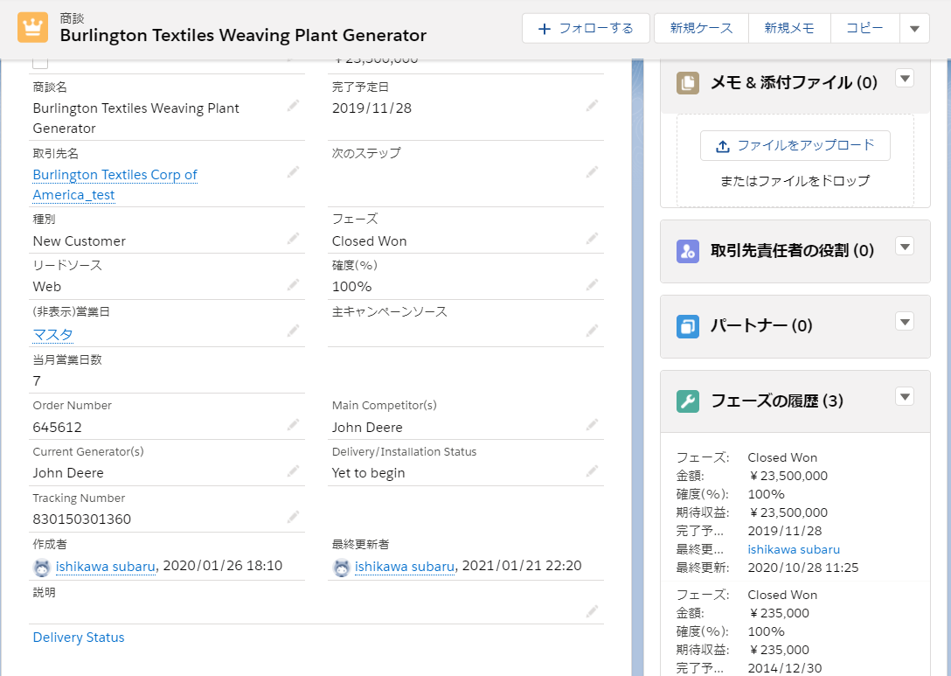Open メモ & 添付ファイル panel dropdown
The width and height of the screenshot is (951, 676).
coord(905,79)
